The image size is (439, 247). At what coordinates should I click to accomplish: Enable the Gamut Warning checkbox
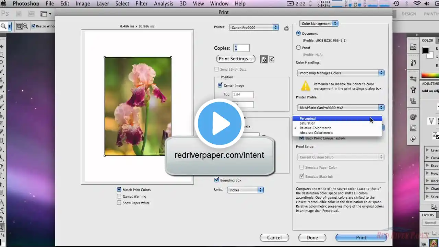coord(119,196)
